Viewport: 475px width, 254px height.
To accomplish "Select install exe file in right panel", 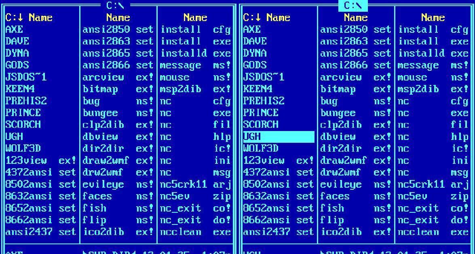I will point(433,41).
